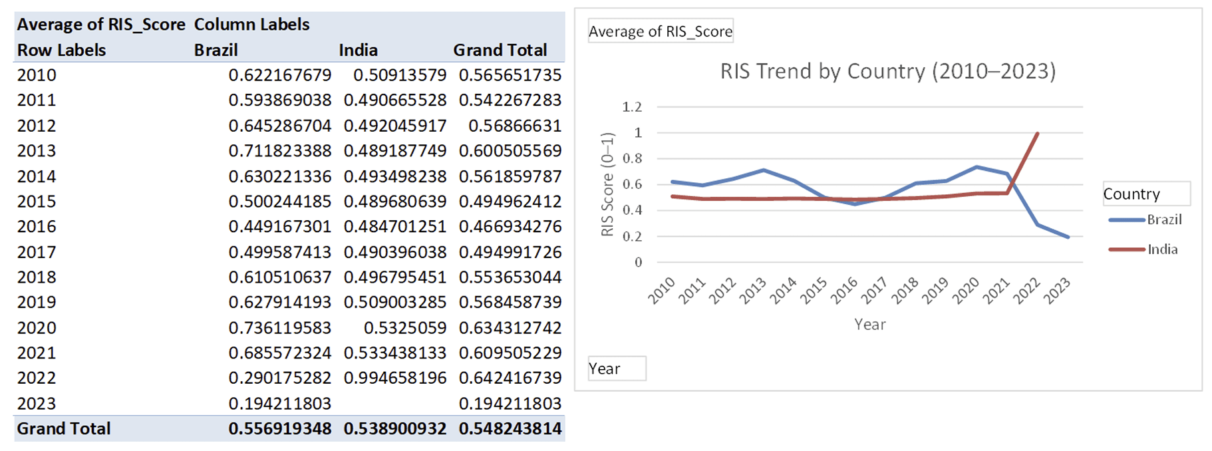
Task: Select cell with value 0.630221336
Action: tap(279, 176)
